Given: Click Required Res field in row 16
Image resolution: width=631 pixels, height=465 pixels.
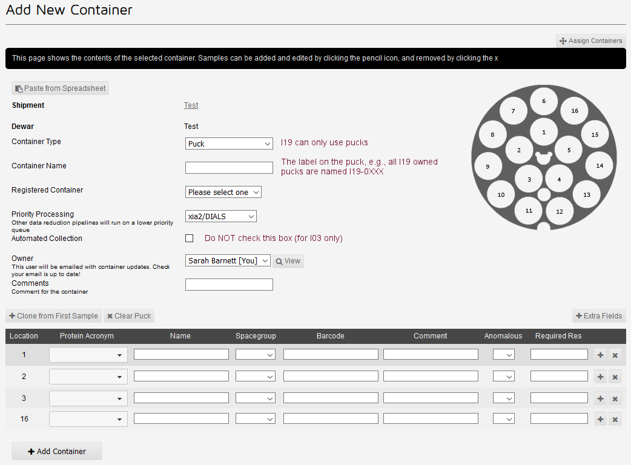Looking at the screenshot, I should pyautogui.click(x=559, y=419).
